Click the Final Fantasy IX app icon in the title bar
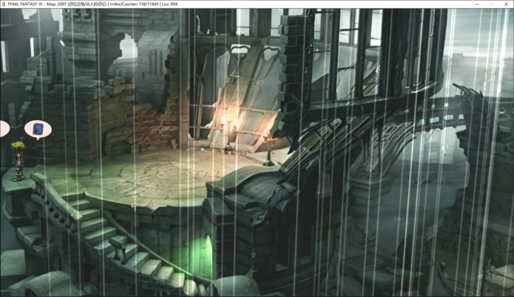 (x=3, y=4)
